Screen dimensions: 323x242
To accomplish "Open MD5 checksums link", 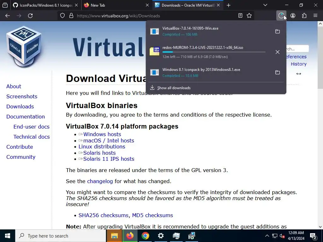I will 152,215.
